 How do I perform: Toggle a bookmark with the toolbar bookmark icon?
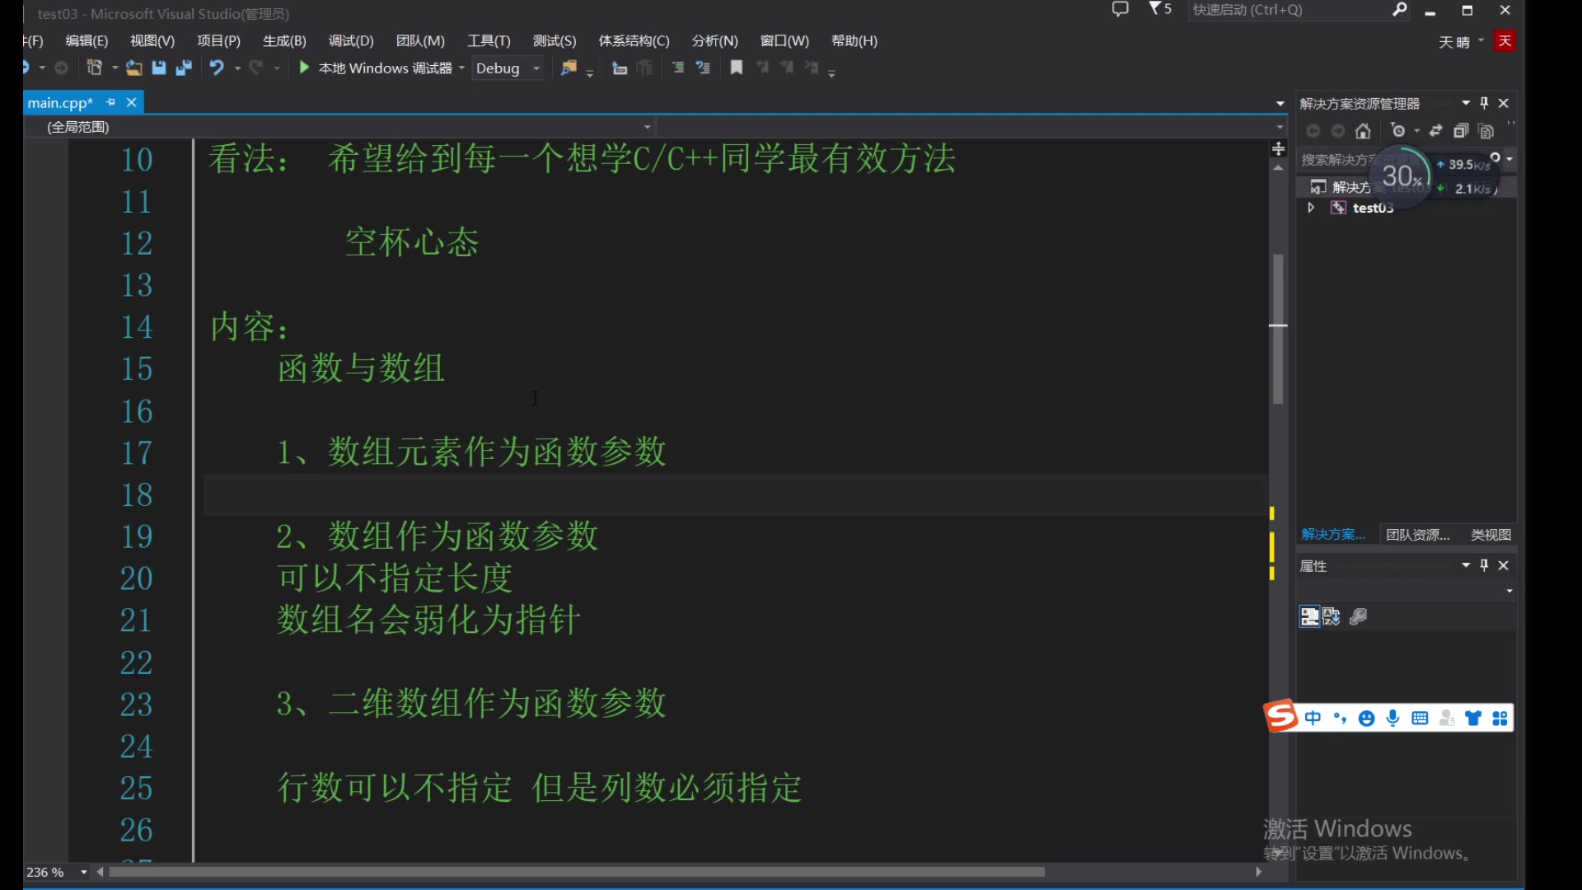pyautogui.click(x=736, y=68)
